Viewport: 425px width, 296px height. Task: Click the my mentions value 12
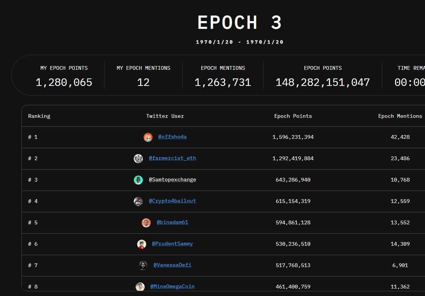144,83
